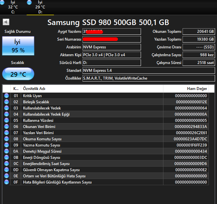
Task: Click the status orb for Denetçi Meşgul Süresi
Action: (x=6, y=151)
